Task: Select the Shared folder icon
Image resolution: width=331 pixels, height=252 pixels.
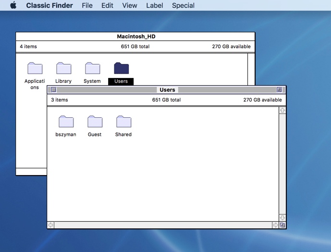Action: pos(123,121)
